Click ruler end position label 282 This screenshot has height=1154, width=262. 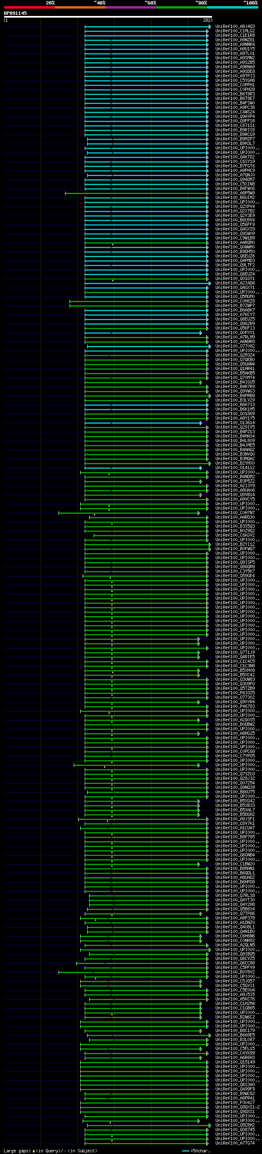pos(207,20)
